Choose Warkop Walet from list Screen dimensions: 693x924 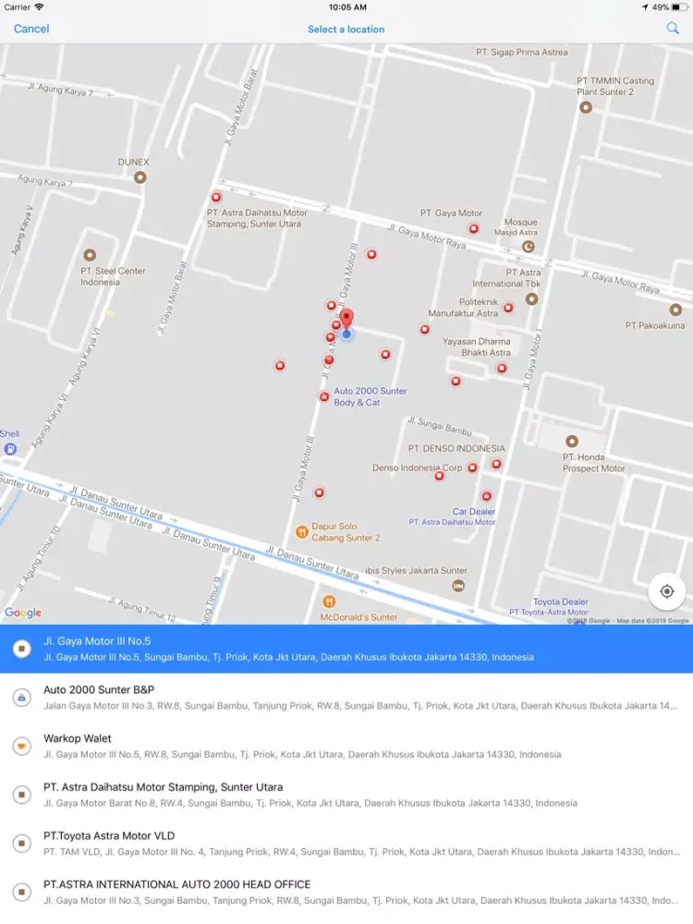pos(346,746)
